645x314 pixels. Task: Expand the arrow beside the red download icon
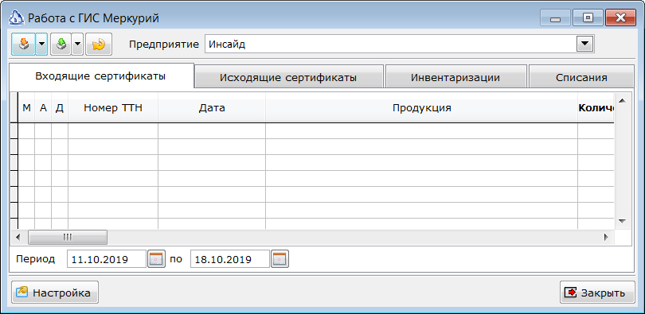tap(41, 45)
